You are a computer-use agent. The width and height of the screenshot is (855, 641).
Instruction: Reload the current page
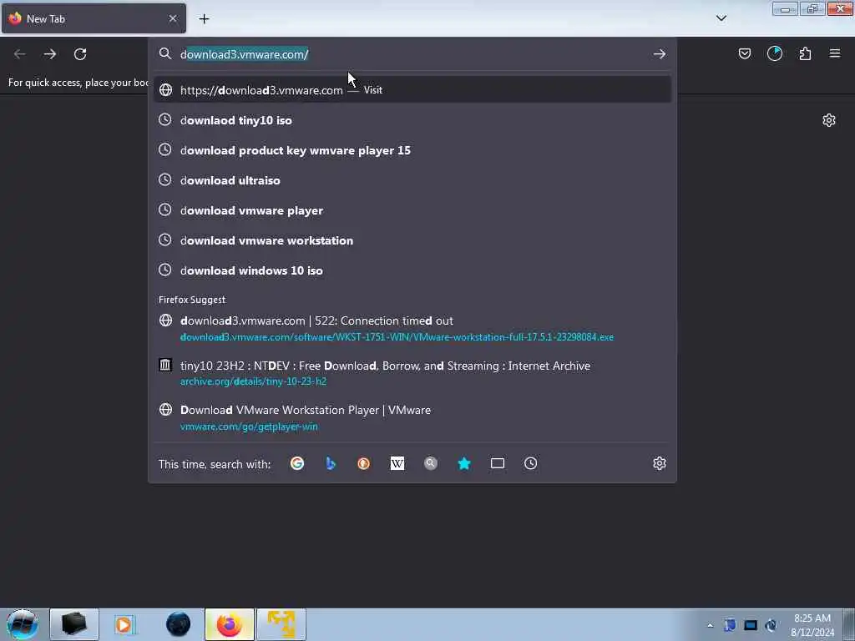point(80,54)
